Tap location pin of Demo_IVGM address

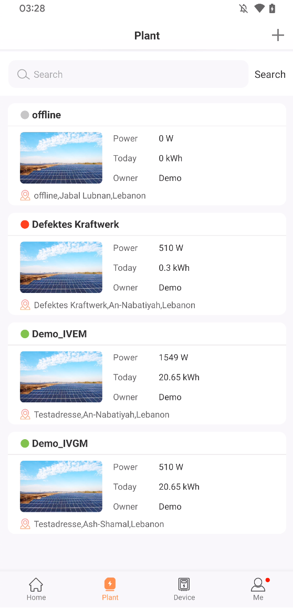pyautogui.click(x=25, y=524)
